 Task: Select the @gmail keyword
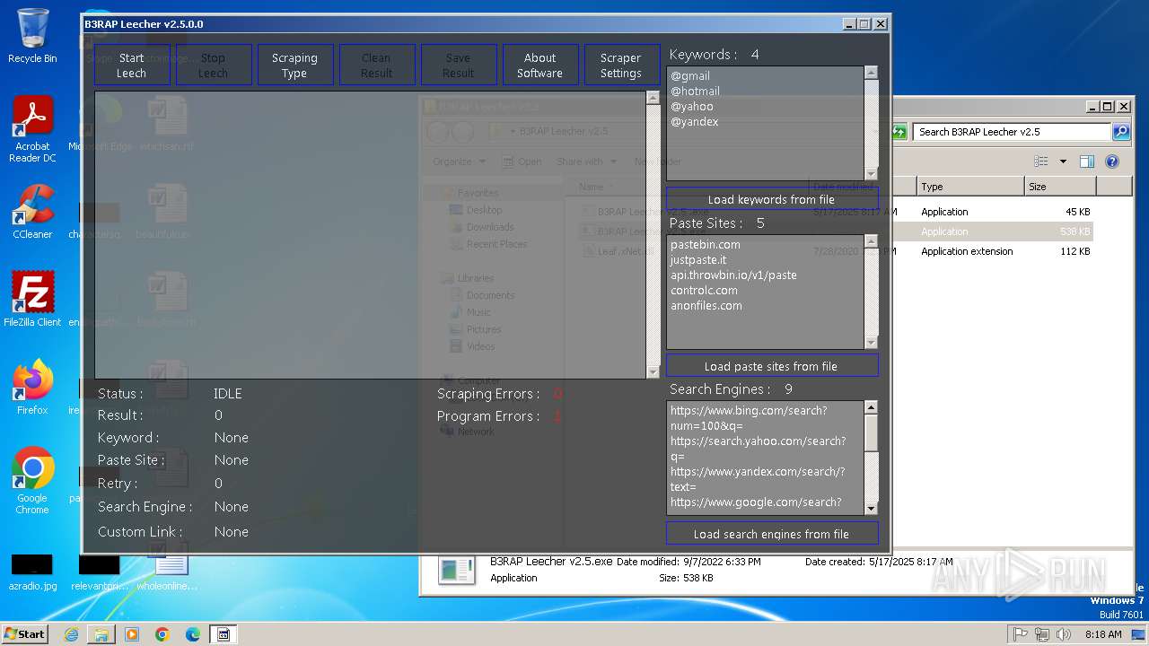(690, 76)
